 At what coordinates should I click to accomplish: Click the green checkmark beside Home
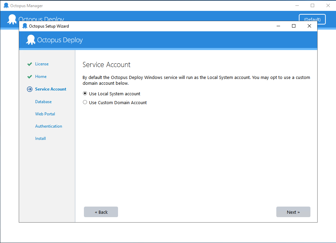pos(30,77)
